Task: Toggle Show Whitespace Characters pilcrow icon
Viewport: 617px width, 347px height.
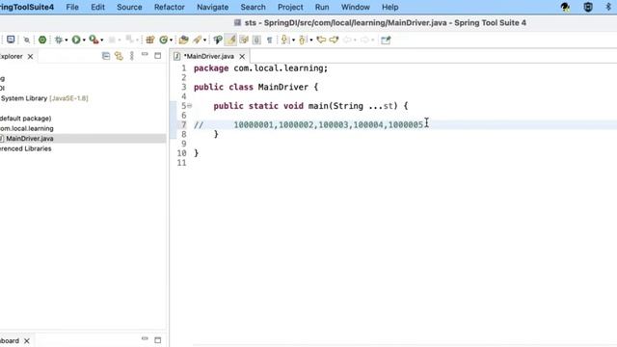Action: coord(270,40)
